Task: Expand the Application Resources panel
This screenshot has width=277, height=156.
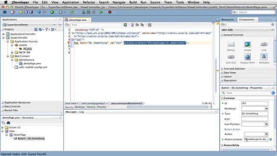Action: [3, 103]
